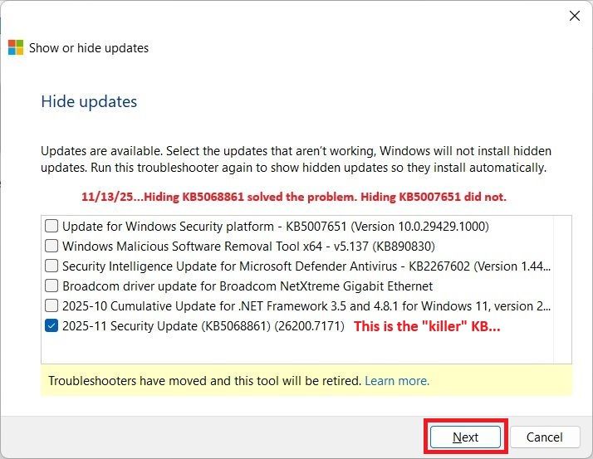Enable the Security Intelligence Update KB2267602 checkbox
This screenshot has height=459, width=593.
coord(51,266)
